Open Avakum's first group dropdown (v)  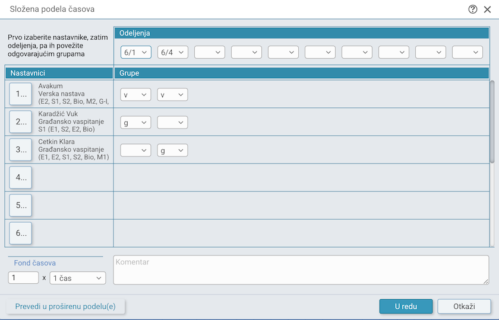[135, 95]
